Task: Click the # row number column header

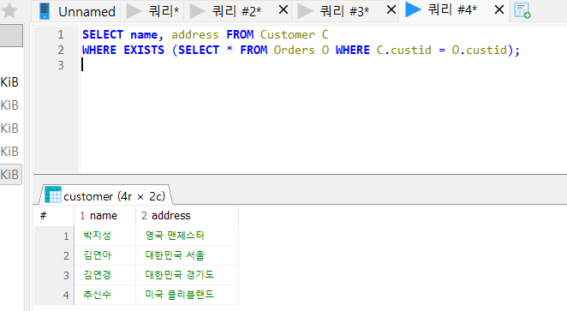Action: pyautogui.click(x=54, y=216)
